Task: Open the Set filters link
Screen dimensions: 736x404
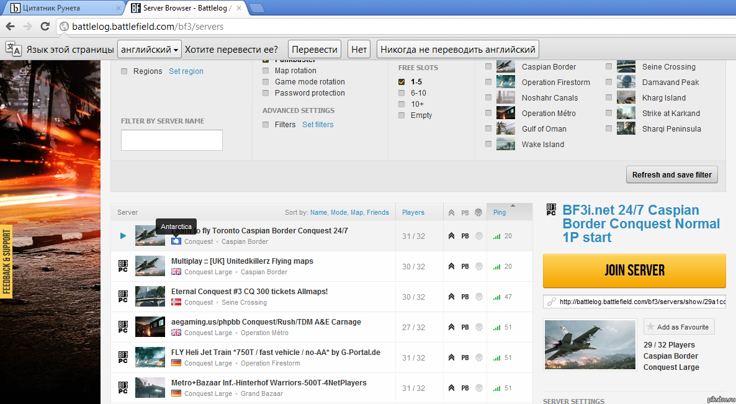Action: coord(318,124)
